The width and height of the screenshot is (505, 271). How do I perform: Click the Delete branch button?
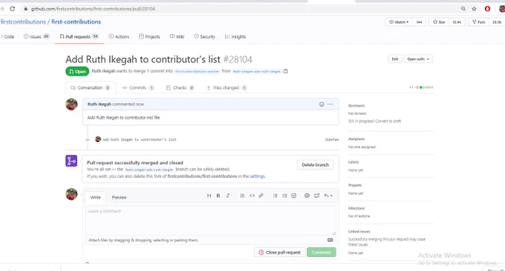point(316,164)
